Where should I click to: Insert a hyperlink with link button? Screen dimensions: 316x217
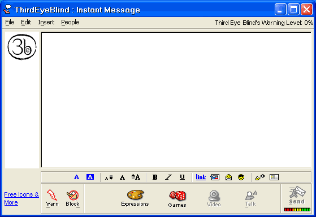[x=201, y=177]
